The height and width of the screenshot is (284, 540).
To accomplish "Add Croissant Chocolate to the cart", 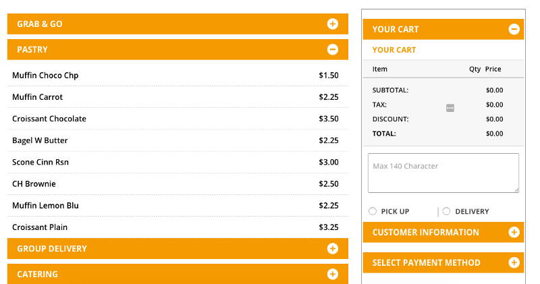I will [x=178, y=119].
